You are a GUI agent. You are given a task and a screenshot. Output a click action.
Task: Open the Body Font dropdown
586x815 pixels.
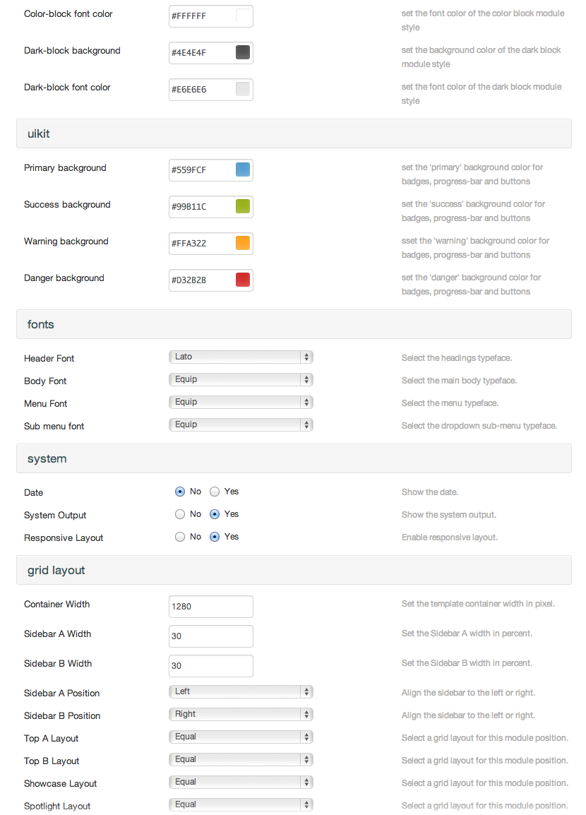tap(241, 379)
